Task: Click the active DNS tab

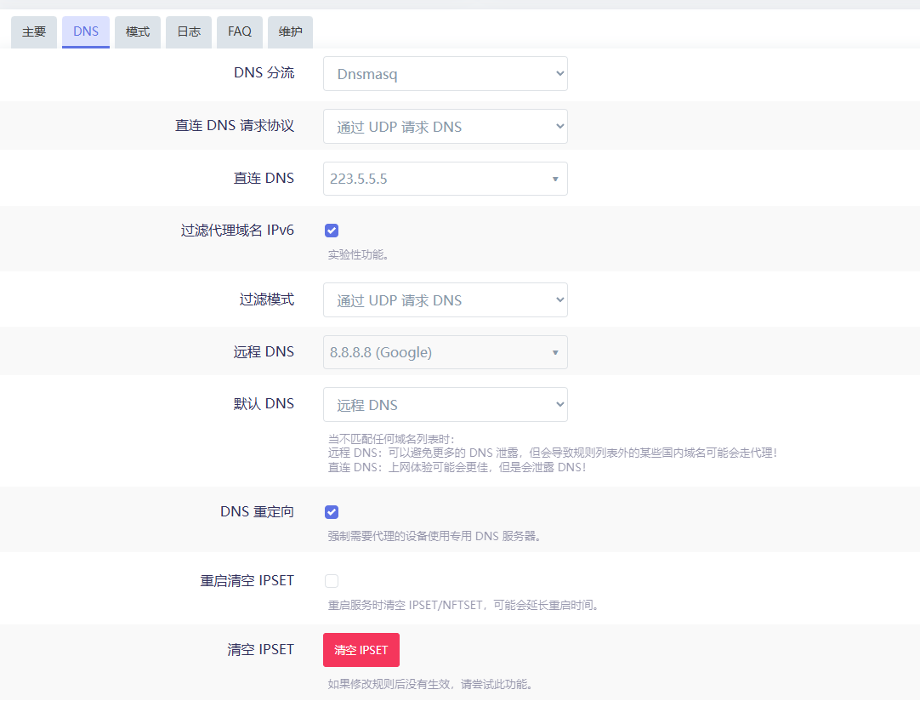Action: (86, 31)
